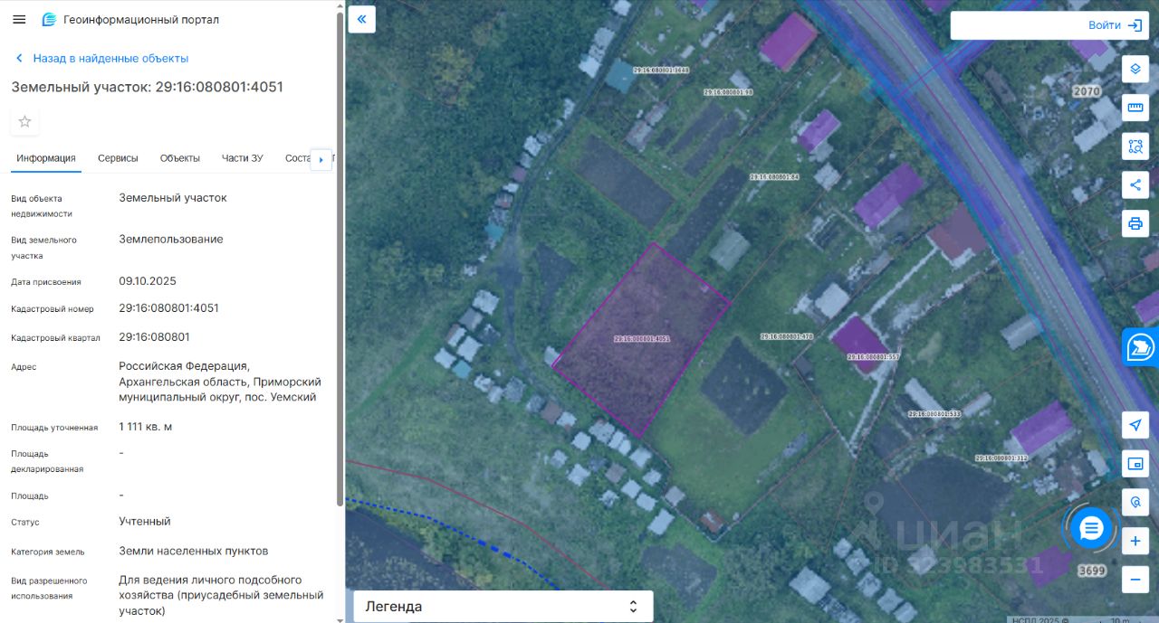This screenshot has height=623, width=1159.
Task: Open the blue side widget tab
Action: pos(1141,346)
